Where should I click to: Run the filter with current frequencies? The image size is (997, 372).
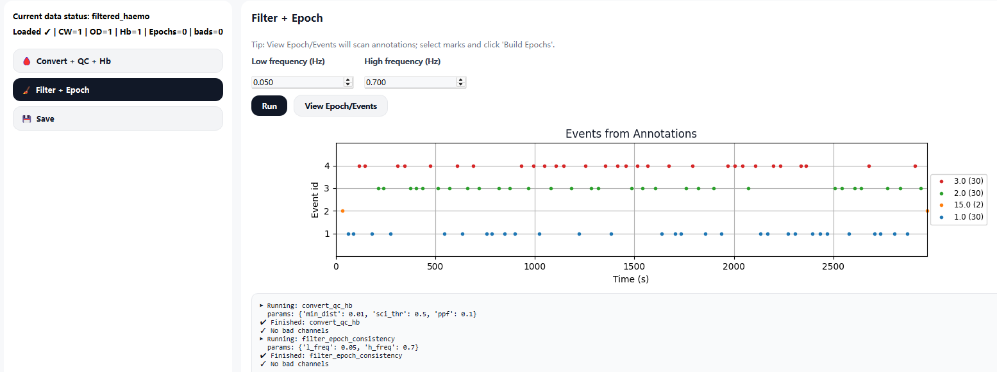coord(269,106)
